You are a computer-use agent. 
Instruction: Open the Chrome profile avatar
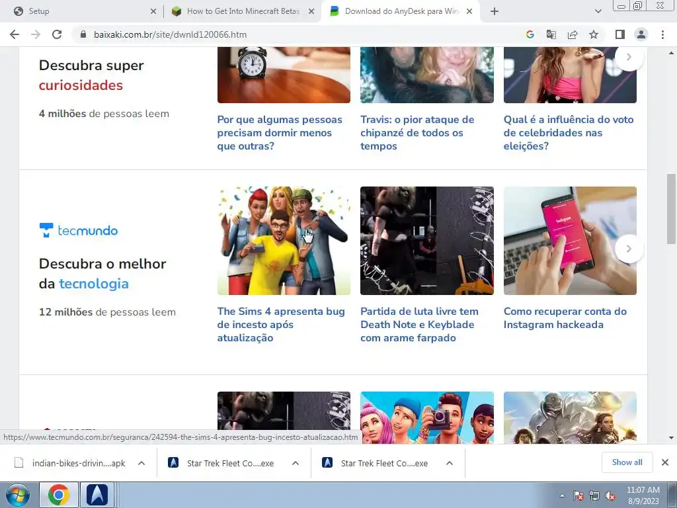[641, 34]
